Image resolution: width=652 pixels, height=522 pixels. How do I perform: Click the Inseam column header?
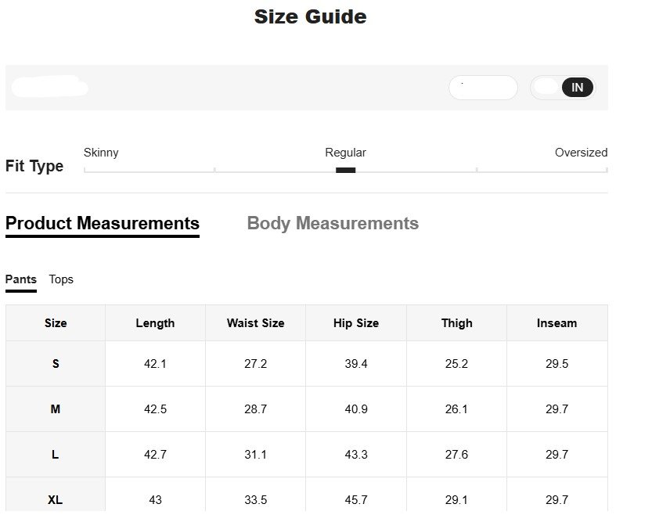pyautogui.click(x=557, y=323)
